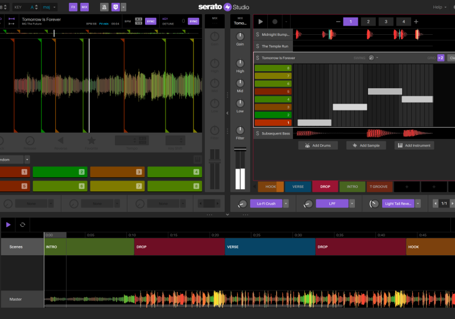Image resolution: width=455 pixels, height=319 pixels.
Task: Toggle the MIX panel button
Action: pyautogui.click(x=84, y=7)
